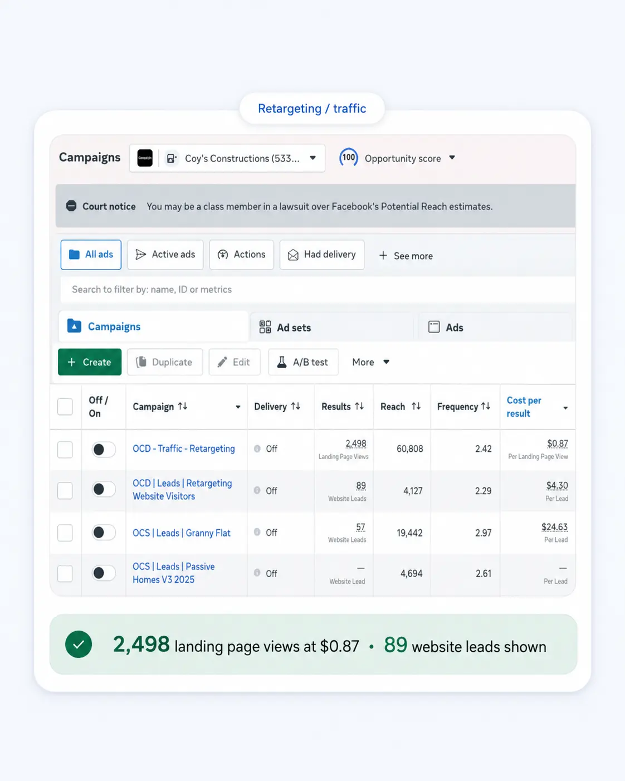Viewport: 625px width, 781px height.
Task: Click the plus icon beside See more
Action: coord(383,256)
